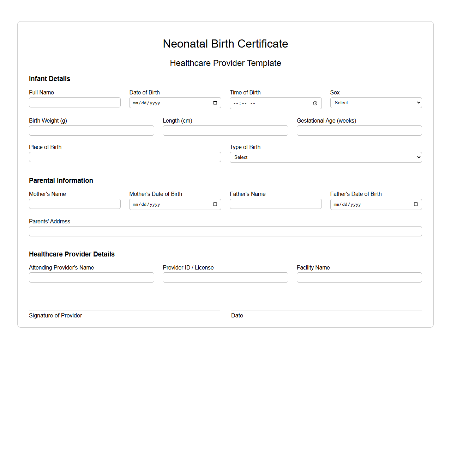Select the Gestational Age field
451x458 pixels.
point(359,130)
